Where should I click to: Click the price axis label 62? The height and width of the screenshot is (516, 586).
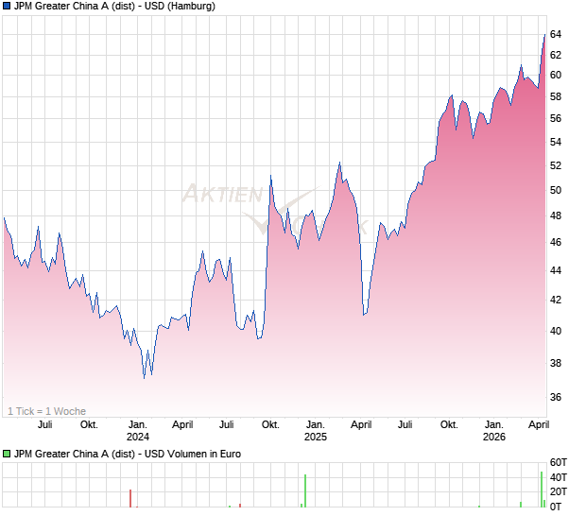tap(556, 55)
